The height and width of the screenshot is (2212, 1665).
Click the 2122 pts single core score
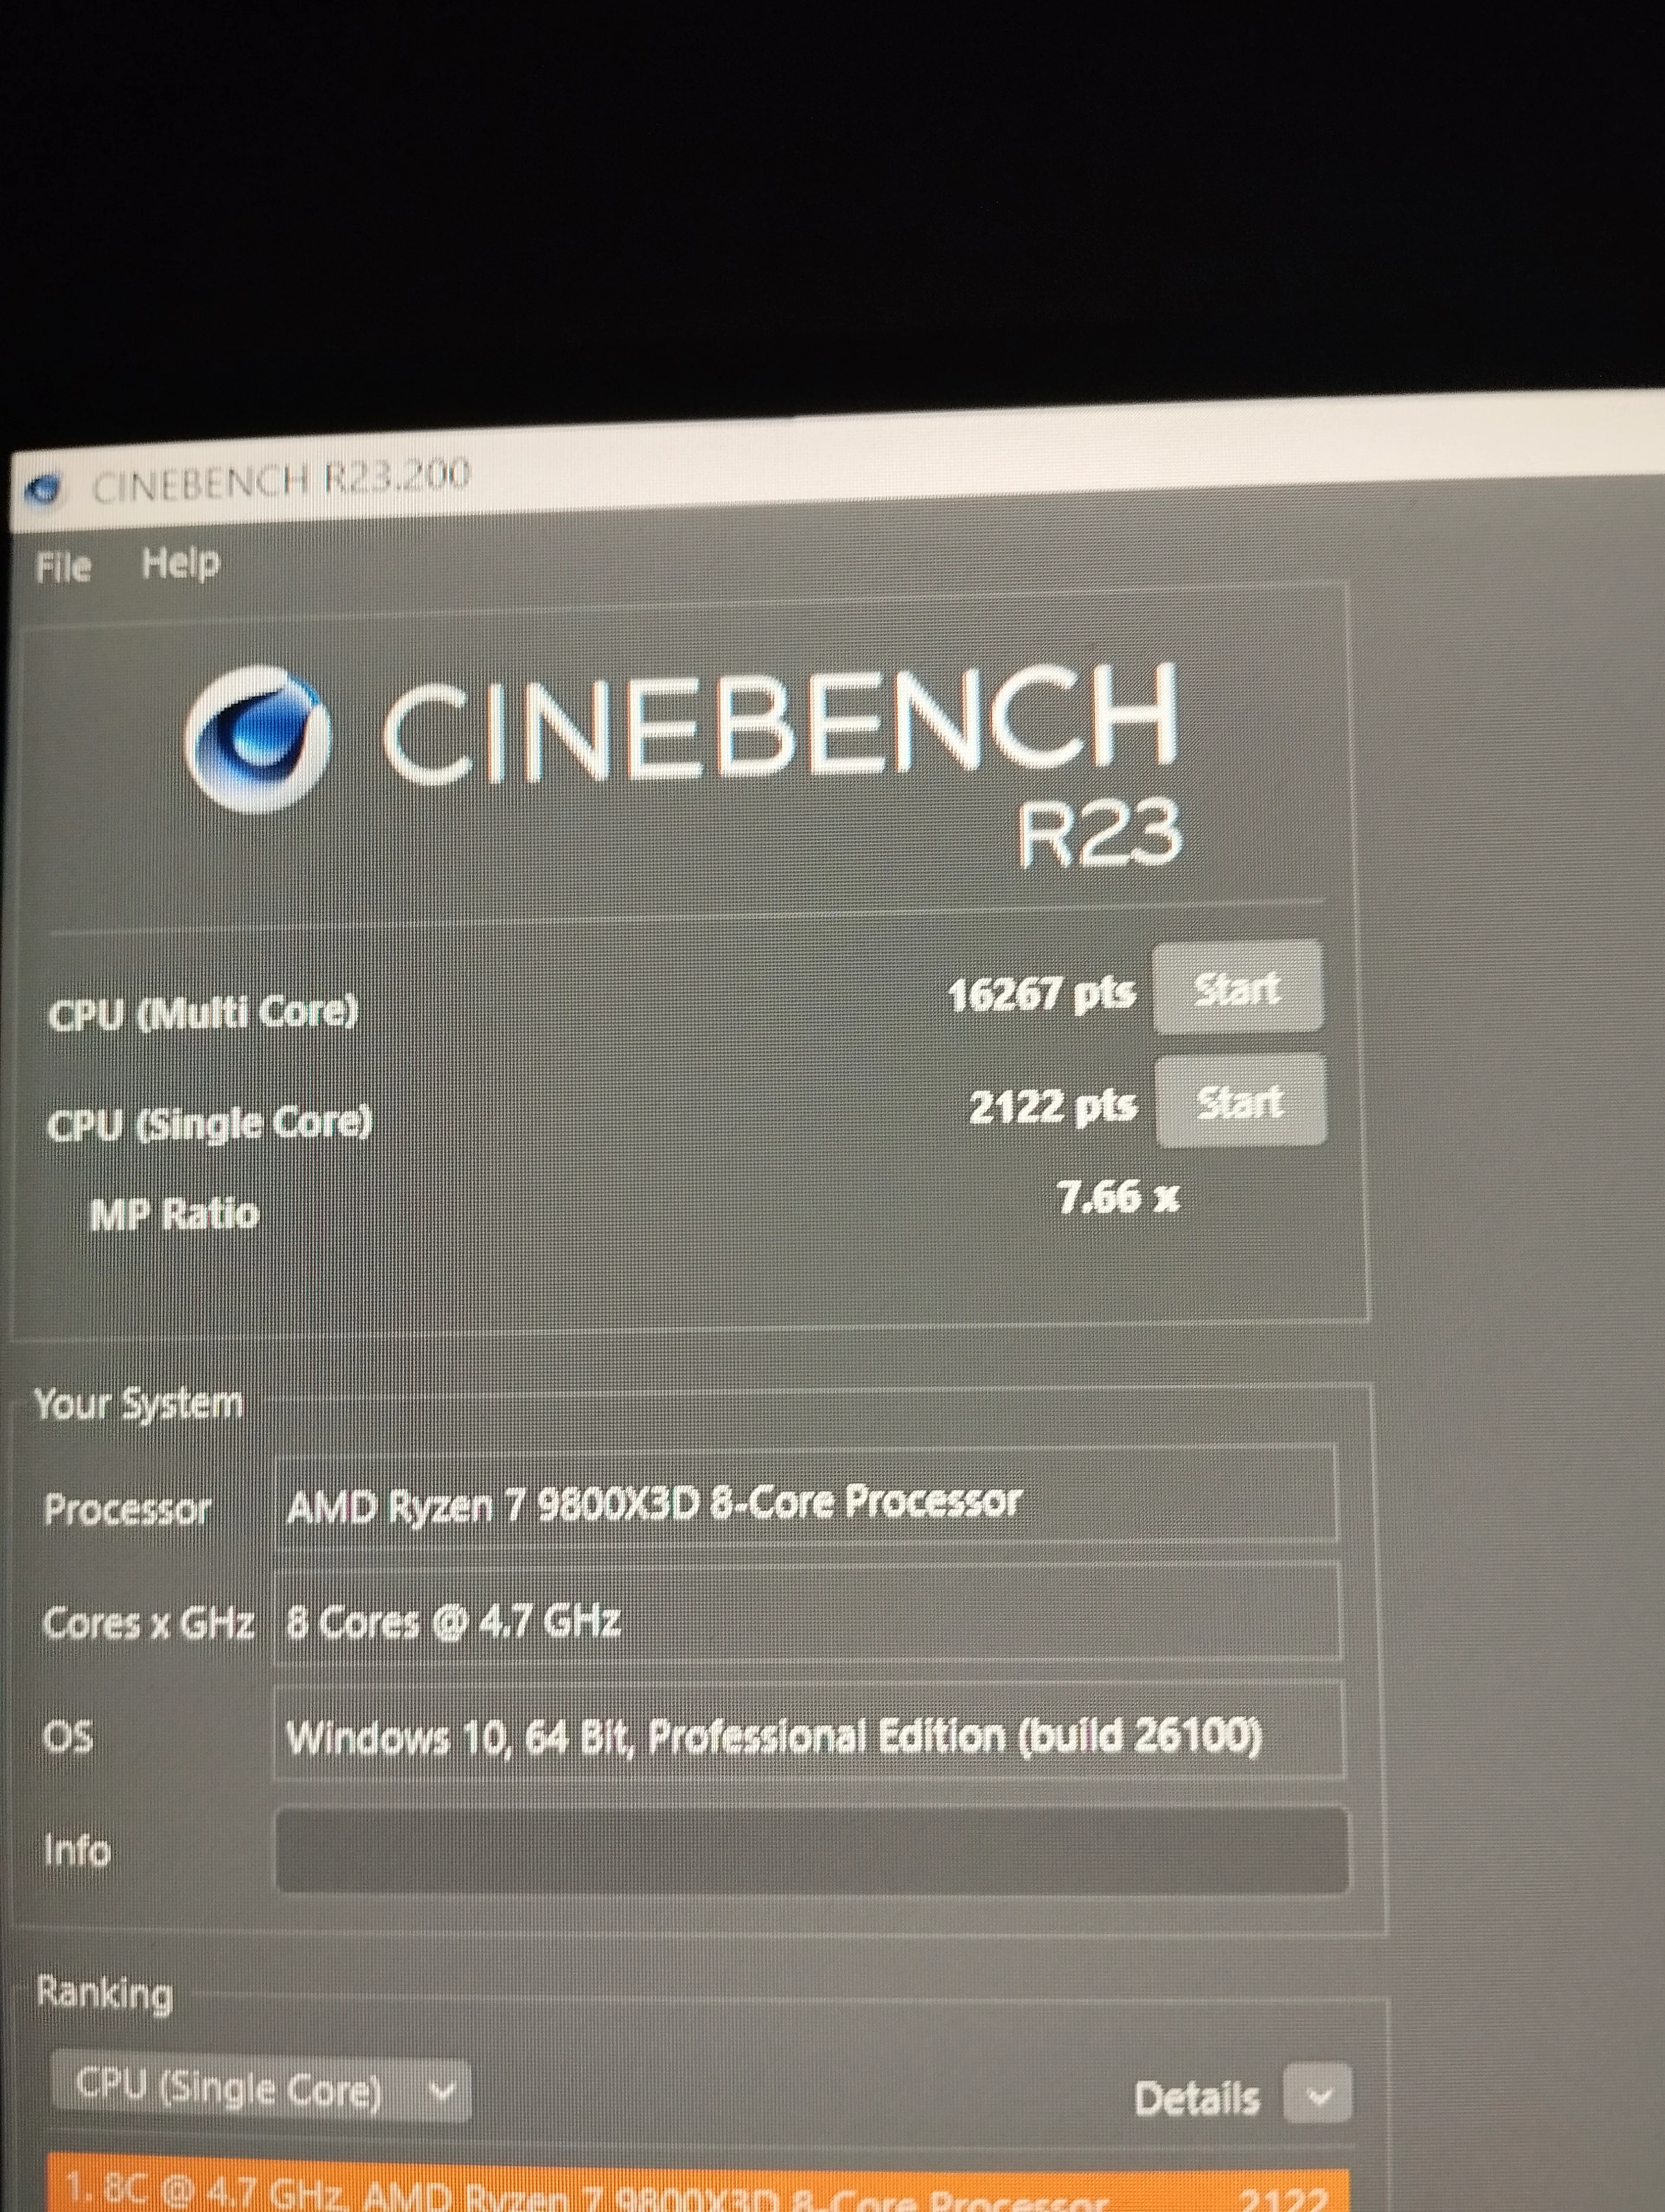pos(1053,1107)
